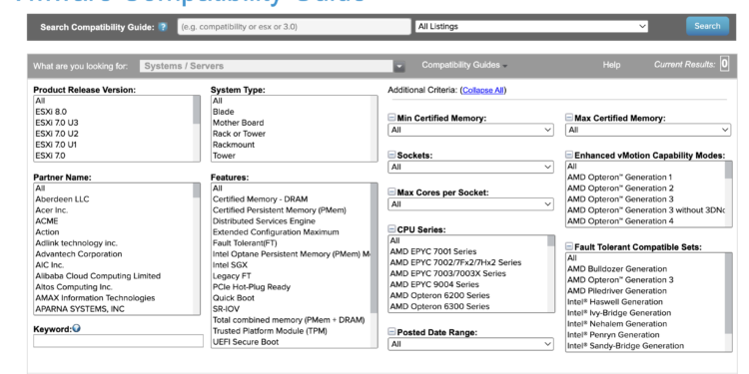Screen dimensions: 749x374
Task: Select SR-IOV feature
Action: pos(226,309)
